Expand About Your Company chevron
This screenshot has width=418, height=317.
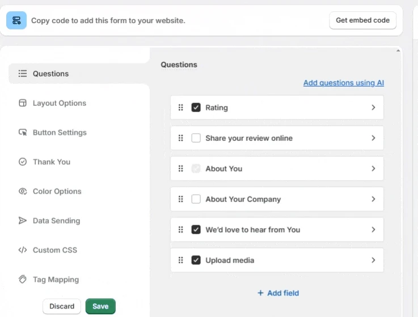[x=373, y=199]
